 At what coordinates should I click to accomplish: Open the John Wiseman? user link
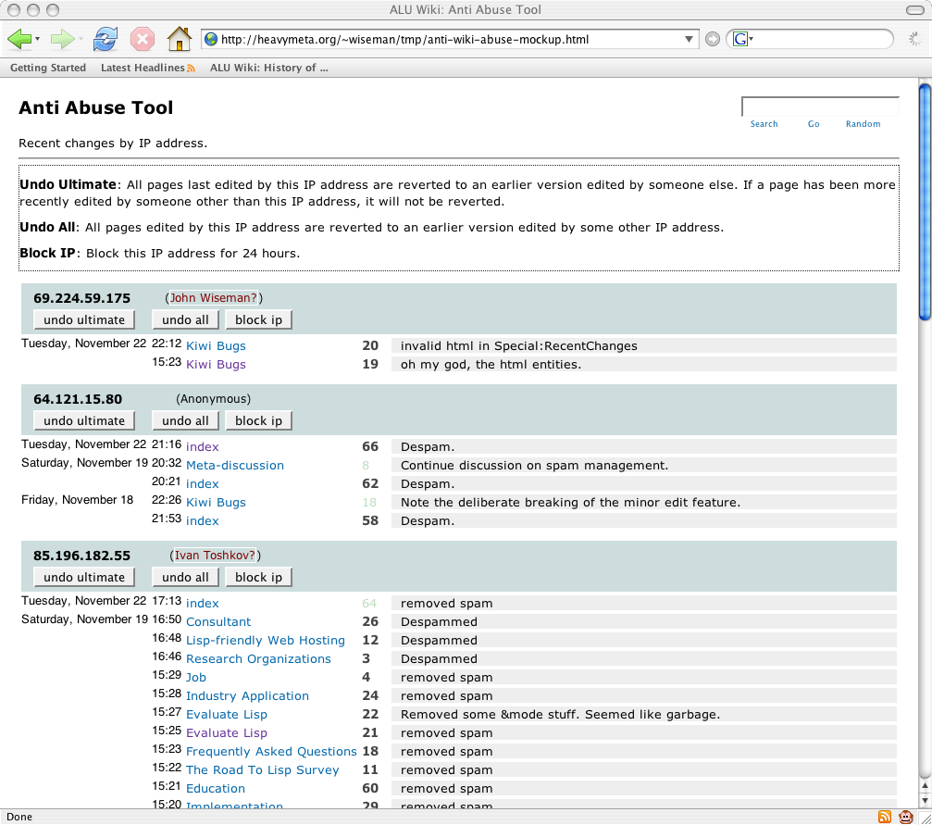[x=214, y=298]
